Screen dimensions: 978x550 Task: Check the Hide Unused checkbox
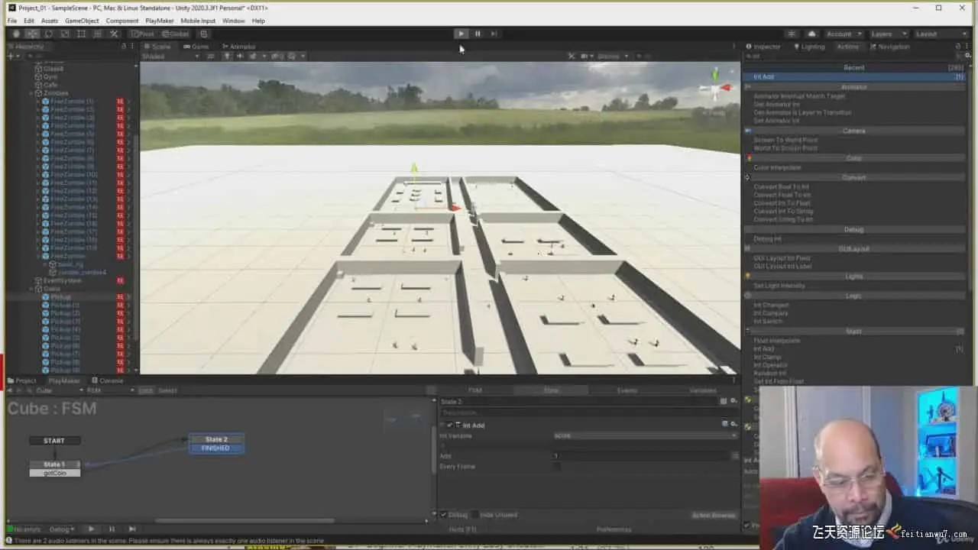[474, 515]
